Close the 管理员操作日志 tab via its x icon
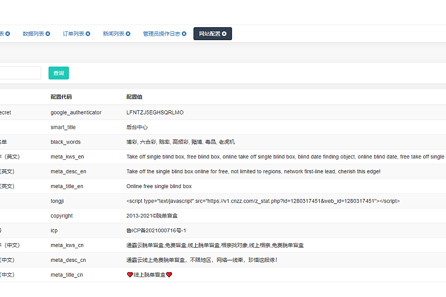446x297 pixels. tap(184, 34)
